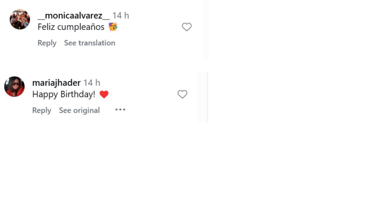Visit the mariajhader username link
Screen dimensions: 375x210
pos(56,83)
